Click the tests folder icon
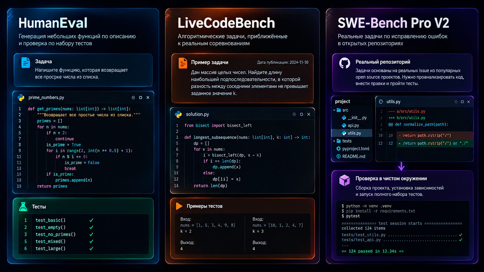The image size is (484, 272). click(339, 141)
